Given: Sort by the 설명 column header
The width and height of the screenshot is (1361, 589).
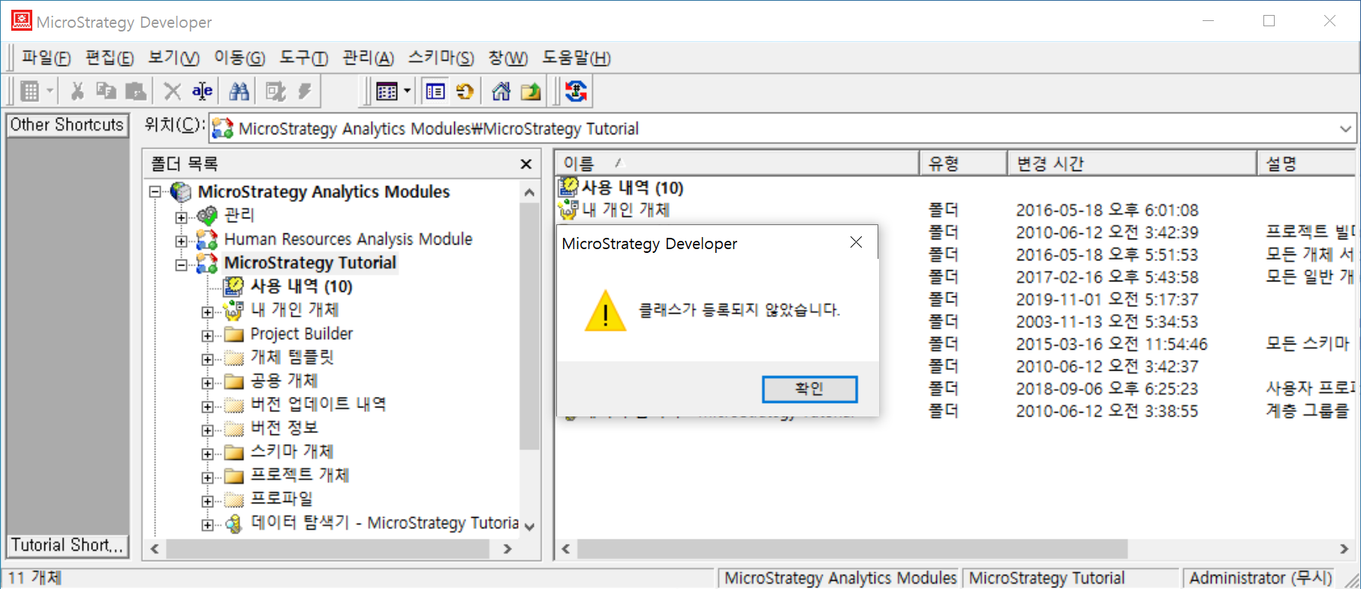Looking at the screenshot, I should [1306, 163].
